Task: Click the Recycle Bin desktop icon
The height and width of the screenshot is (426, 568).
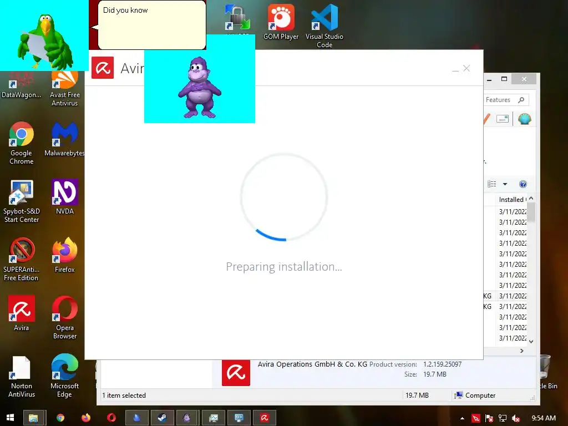Action: coord(549,371)
